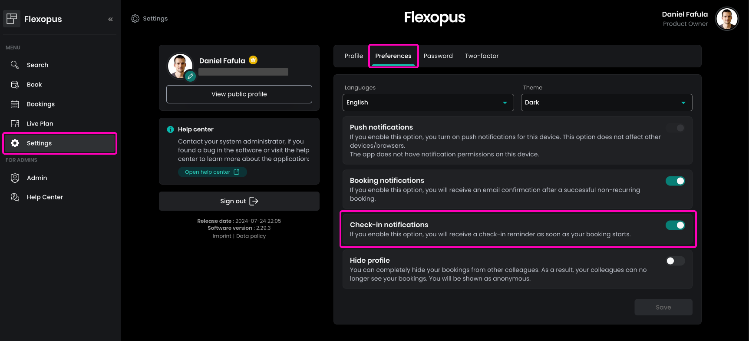This screenshot has height=341, width=749.
Task: Collapse sidebar with double-chevron icon
Action: (x=110, y=19)
